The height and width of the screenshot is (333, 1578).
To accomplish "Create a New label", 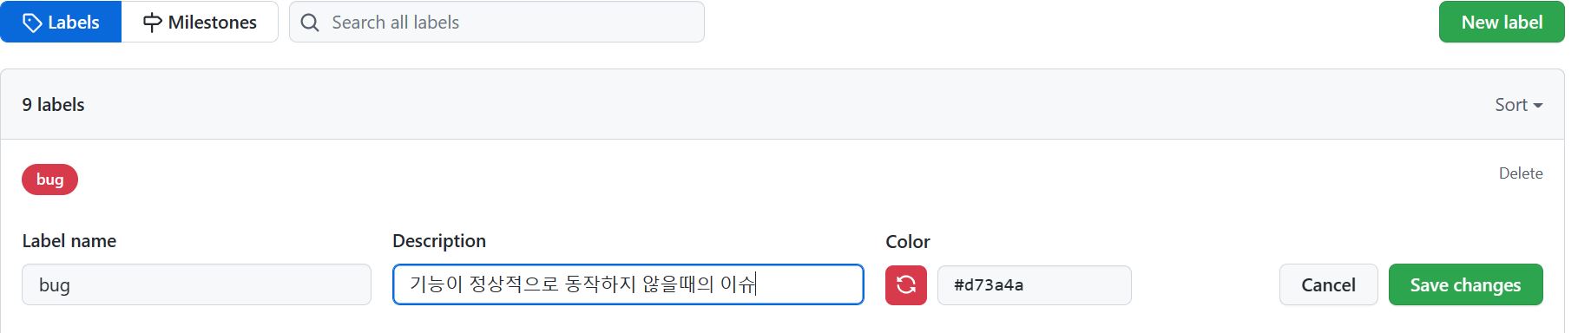I will [1502, 22].
